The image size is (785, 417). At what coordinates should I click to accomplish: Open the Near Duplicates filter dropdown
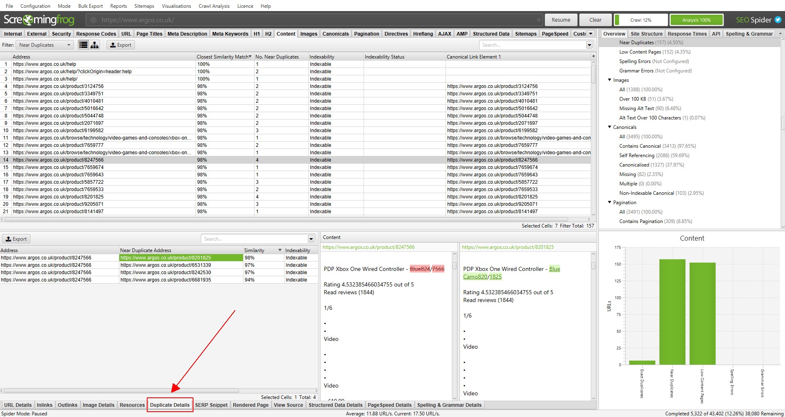click(44, 45)
